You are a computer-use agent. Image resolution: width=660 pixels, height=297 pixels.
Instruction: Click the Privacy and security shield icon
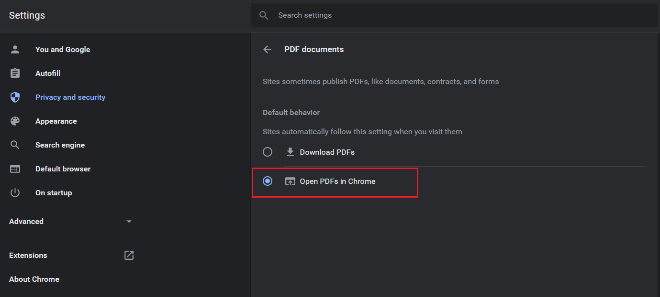click(15, 97)
